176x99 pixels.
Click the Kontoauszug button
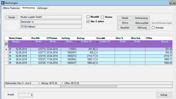pyautogui.click(x=141, y=18)
